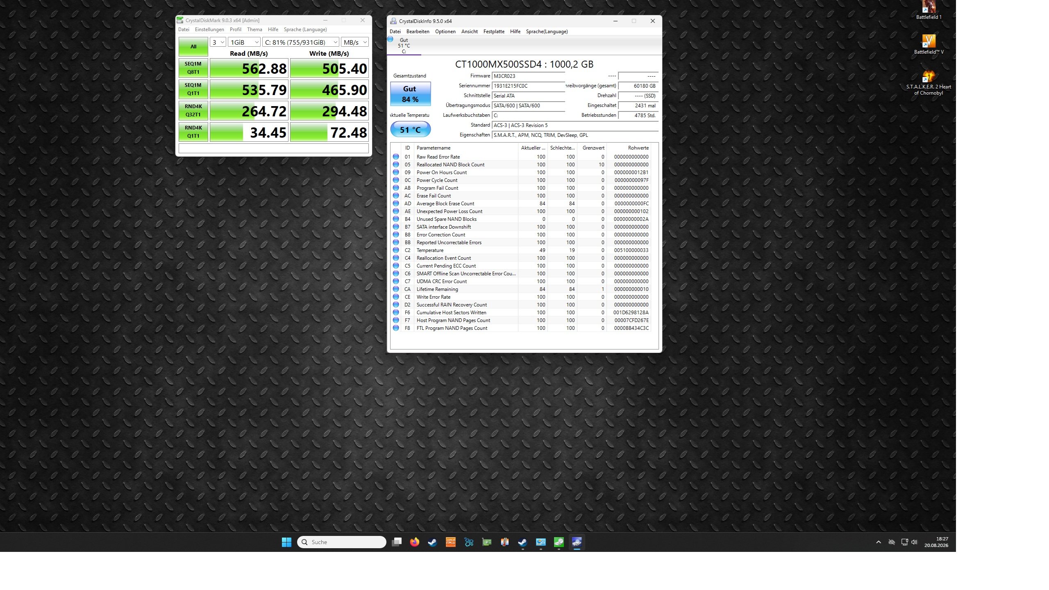Open the OneDrive tray icon
1049x590 pixels.
pos(891,542)
